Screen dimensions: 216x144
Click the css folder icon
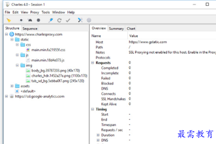[x=23, y=44]
